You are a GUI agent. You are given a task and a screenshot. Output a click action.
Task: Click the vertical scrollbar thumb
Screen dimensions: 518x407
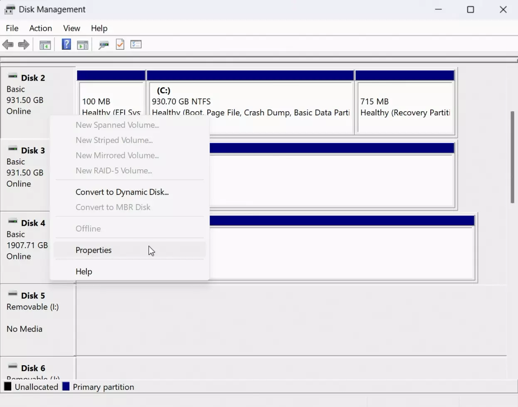tap(512, 157)
